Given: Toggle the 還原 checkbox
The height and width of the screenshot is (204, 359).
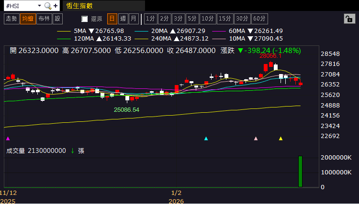Looking at the screenshot, I should pyautogui.click(x=85, y=19).
